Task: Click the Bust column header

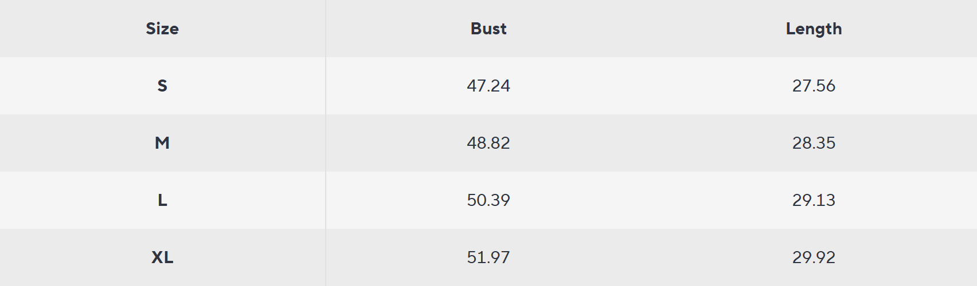Action: point(488,29)
